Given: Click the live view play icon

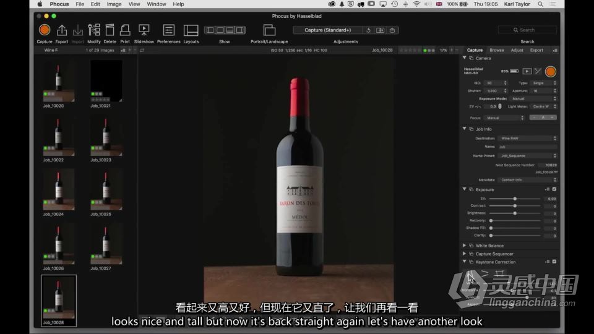Looking at the screenshot, I should [527, 71].
